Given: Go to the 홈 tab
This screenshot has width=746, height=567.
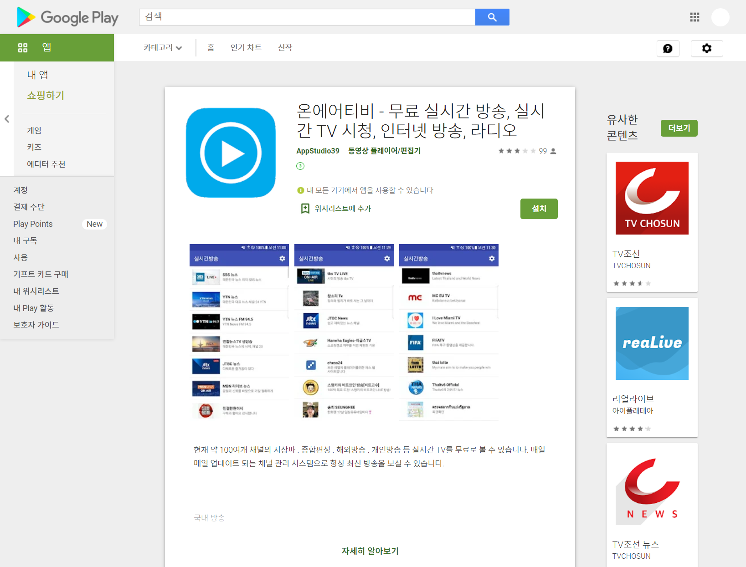Looking at the screenshot, I should point(211,47).
